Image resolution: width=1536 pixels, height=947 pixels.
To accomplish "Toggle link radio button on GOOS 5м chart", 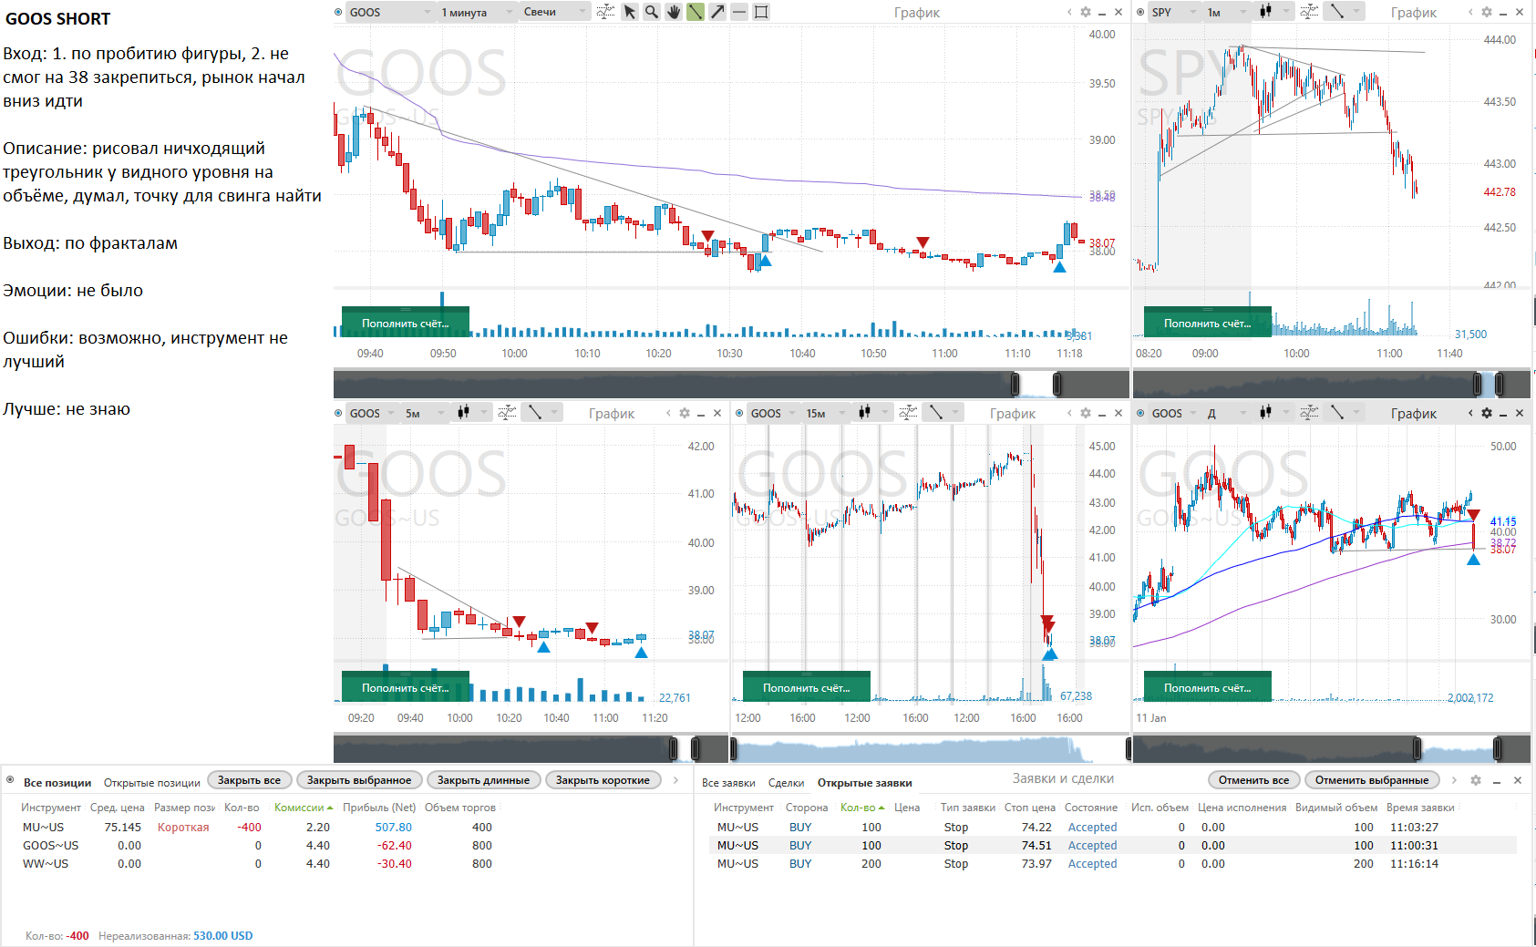I will [x=339, y=413].
